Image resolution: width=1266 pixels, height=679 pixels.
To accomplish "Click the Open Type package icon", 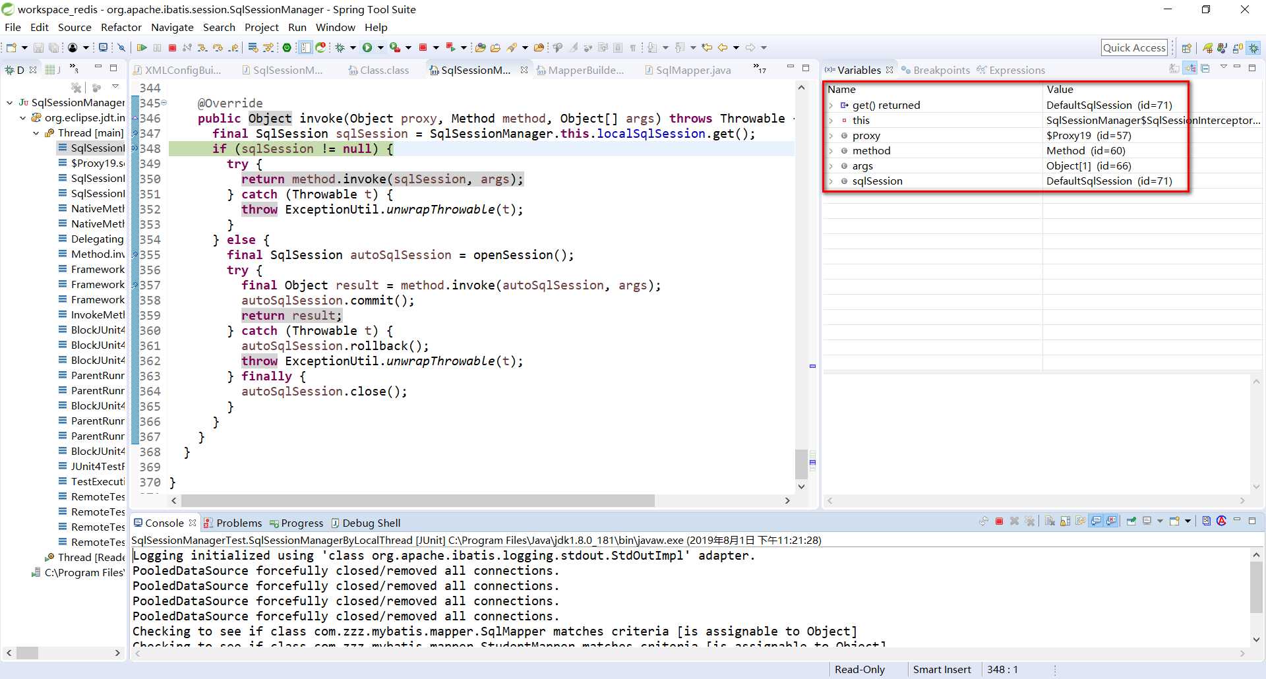I will 480,47.
